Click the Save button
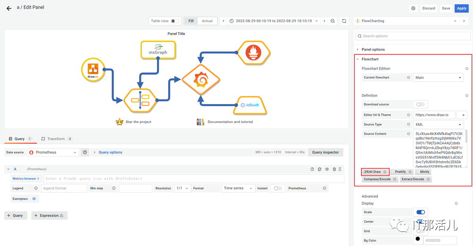 click(446, 9)
